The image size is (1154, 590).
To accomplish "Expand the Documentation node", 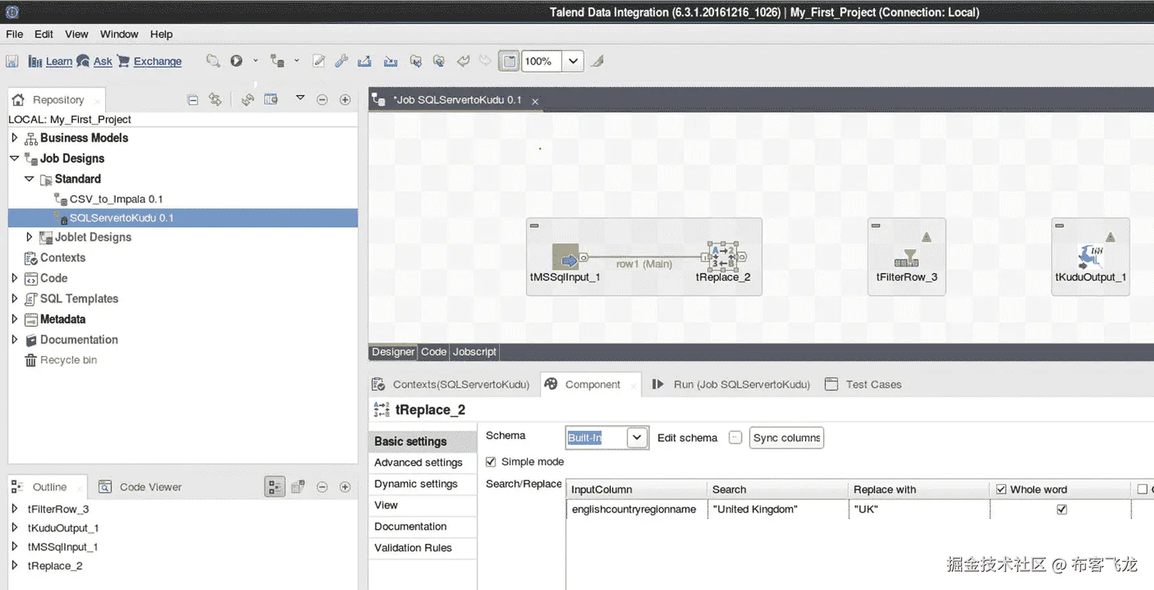I will (15, 340).
